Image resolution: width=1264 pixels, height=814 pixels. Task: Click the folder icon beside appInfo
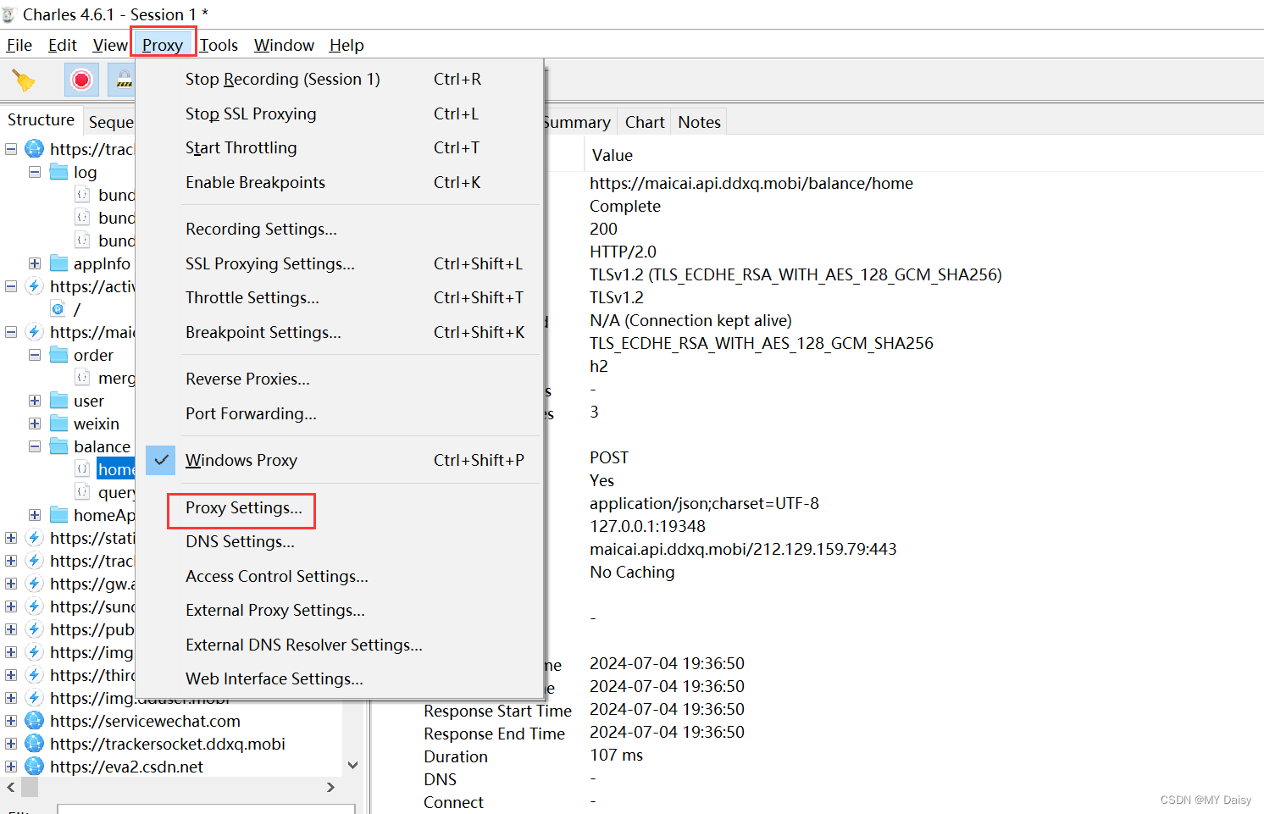point(58,263)
